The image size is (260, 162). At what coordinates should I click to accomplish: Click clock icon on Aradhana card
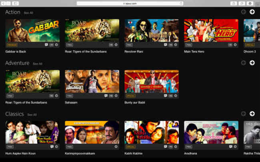pyautogui.click(x=235, y=146)
